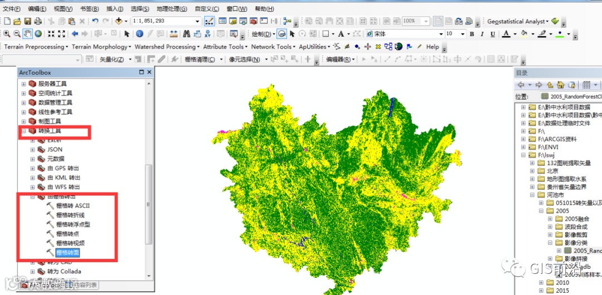Image resolution: width=602 pixels, height=295 pixels.
Task: Toggle Underline text formatting
Action: [492, 34]
